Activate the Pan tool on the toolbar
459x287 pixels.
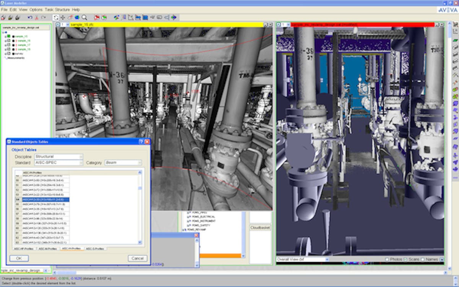[63, 17]
